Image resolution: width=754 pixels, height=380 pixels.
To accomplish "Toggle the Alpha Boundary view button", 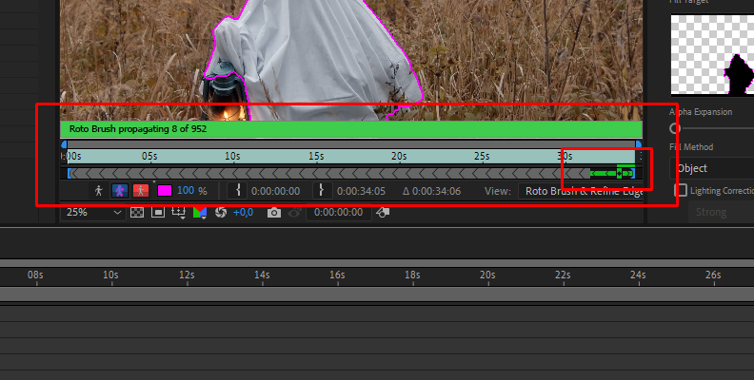I will [x=120, y=191].
